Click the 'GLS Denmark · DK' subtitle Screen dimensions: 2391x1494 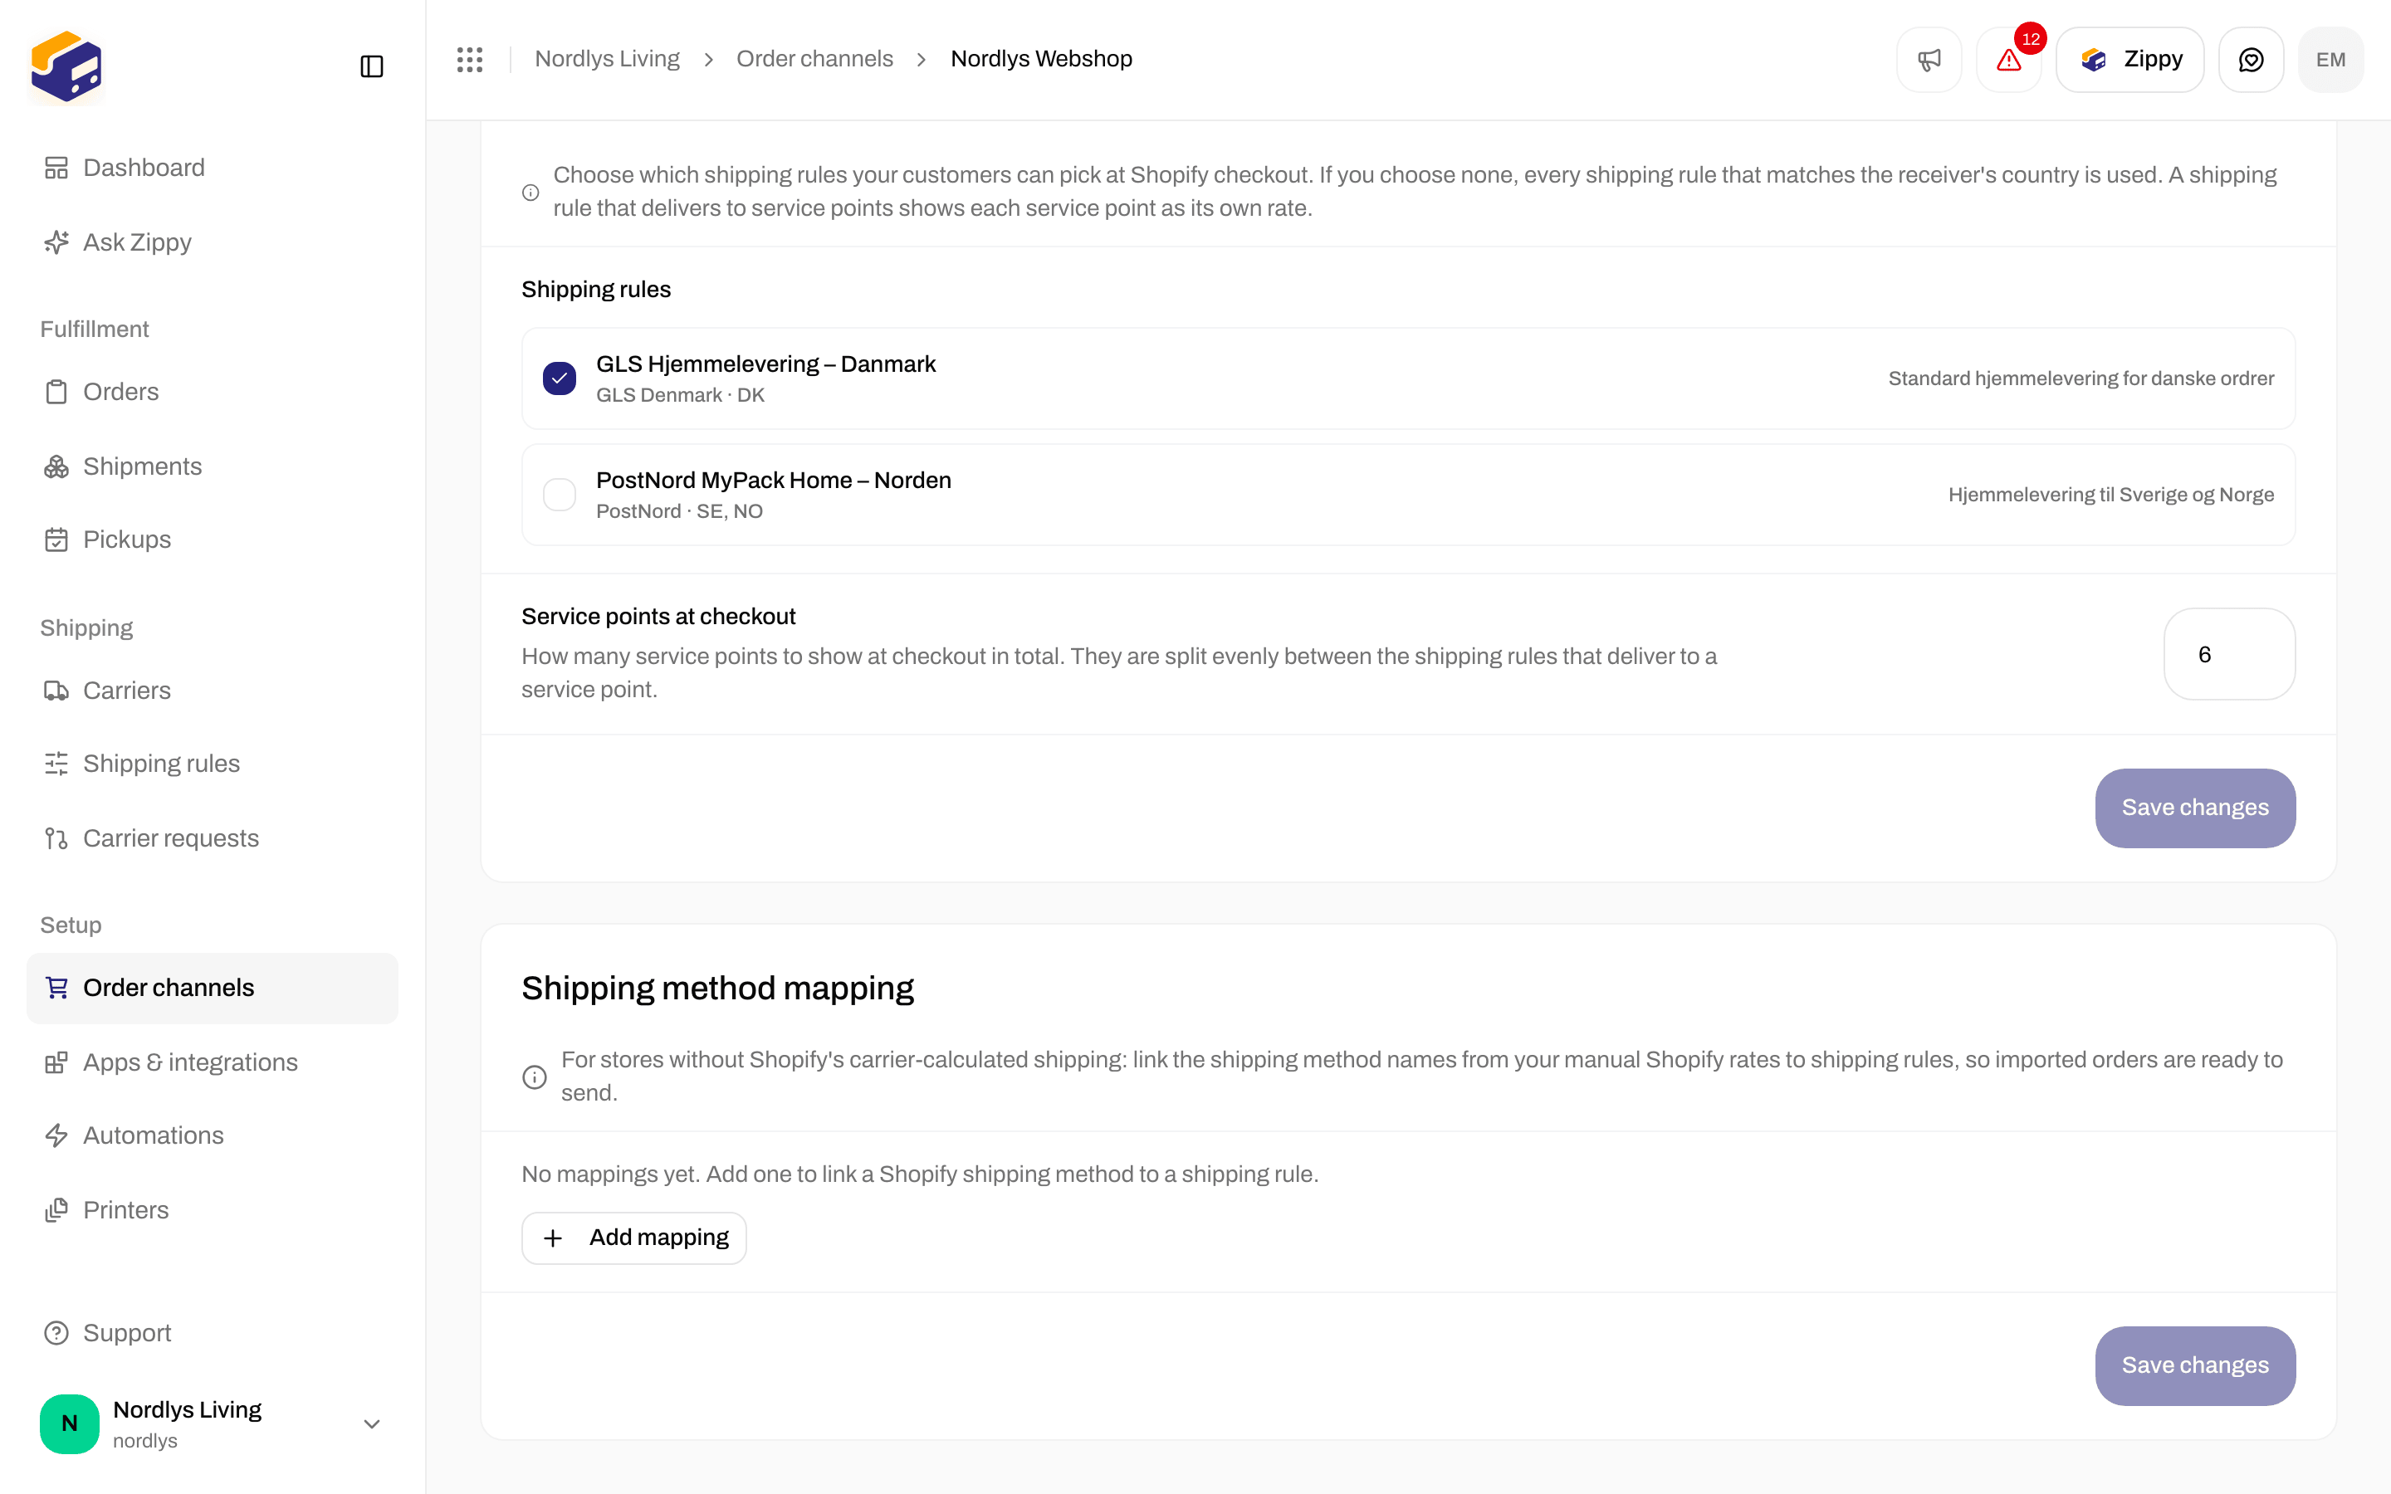click(x=680, y=395)
